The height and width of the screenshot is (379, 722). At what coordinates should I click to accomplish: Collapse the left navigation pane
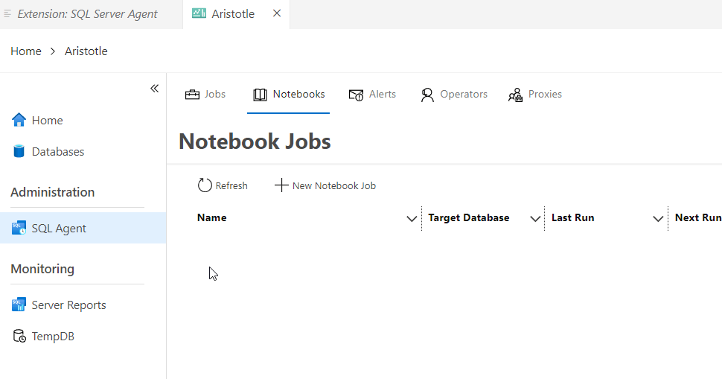pos(154,89)
